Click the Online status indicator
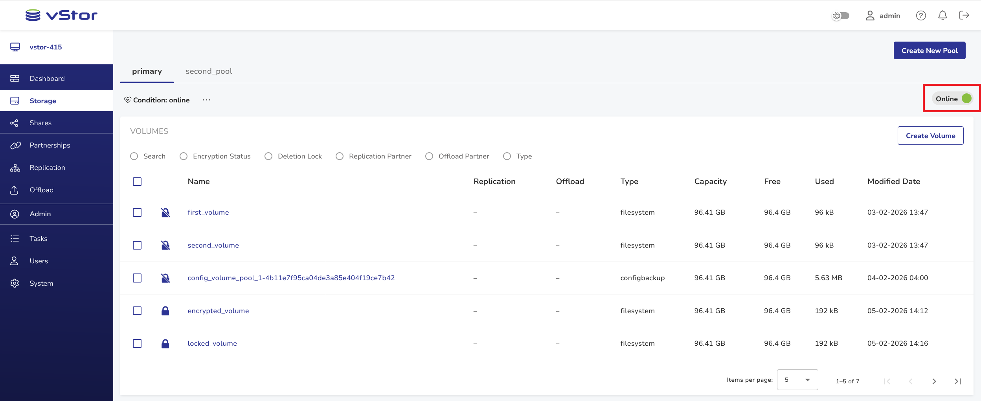Image resolution: width=981 pixels, height=401 pixels. click(953, 99)
